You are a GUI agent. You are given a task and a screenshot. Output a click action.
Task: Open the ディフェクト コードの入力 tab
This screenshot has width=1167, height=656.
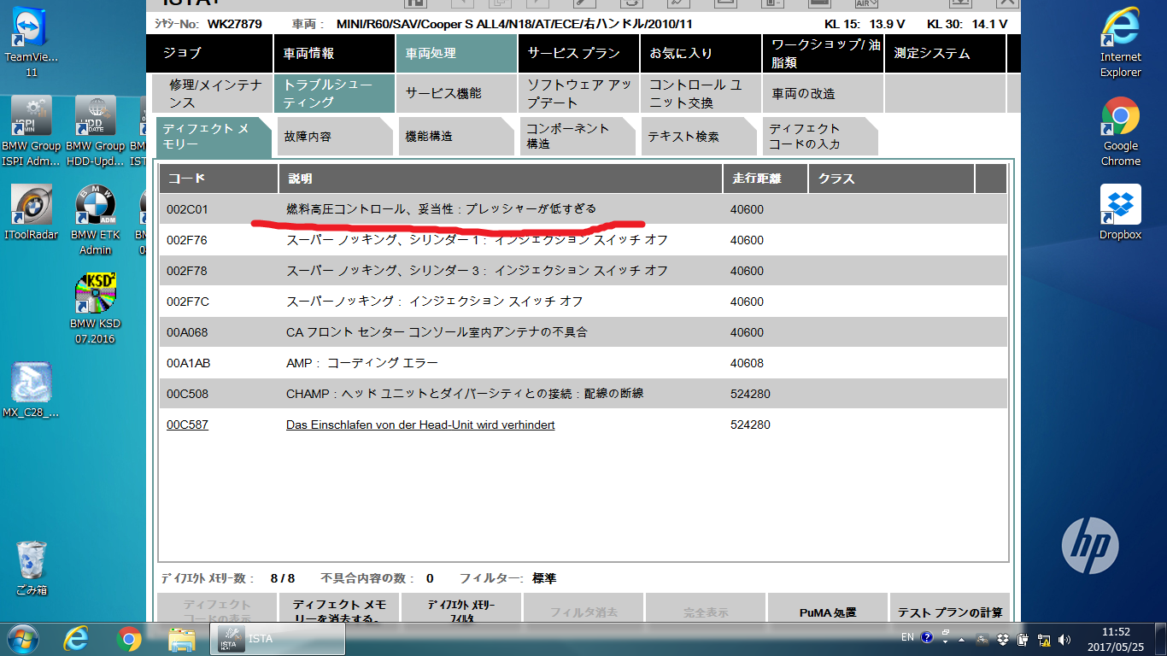point(822,136)
